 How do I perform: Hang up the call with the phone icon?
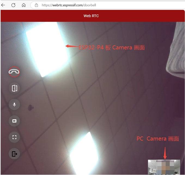coord(14,72)
